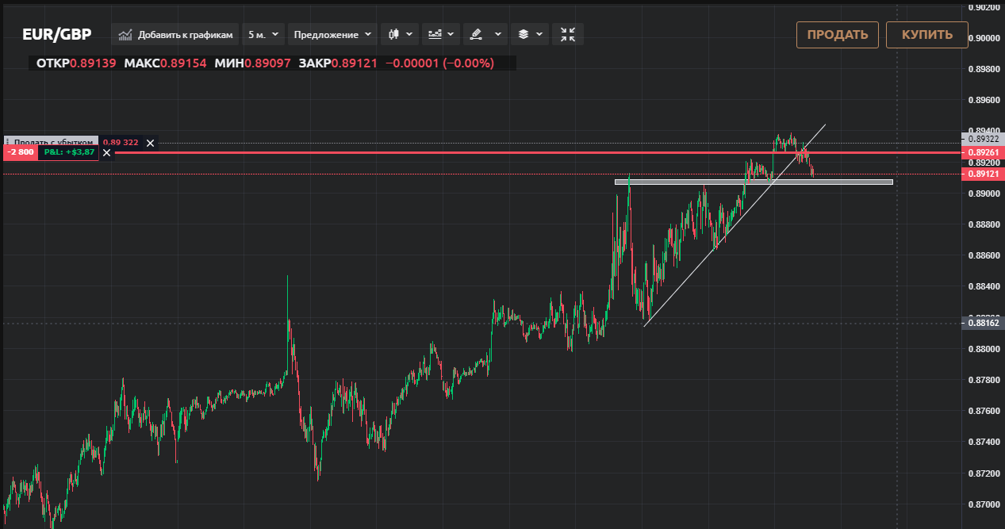Click Добавить к графикам button
This screenshot has height=529, width=1005.
coord(176,35)
